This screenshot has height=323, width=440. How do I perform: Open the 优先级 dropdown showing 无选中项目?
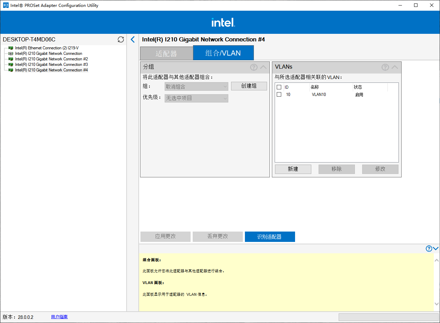(x=196, y=98)
